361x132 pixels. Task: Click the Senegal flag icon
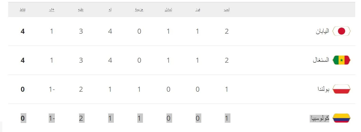coord(341,60)
